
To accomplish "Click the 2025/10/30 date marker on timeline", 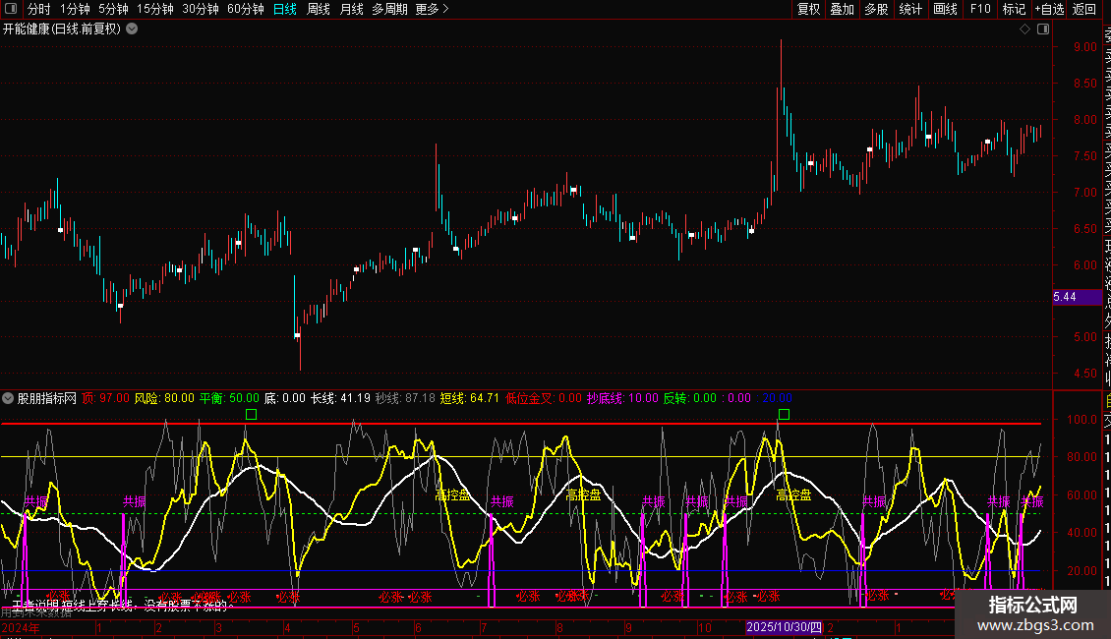I will pos(783,626).
